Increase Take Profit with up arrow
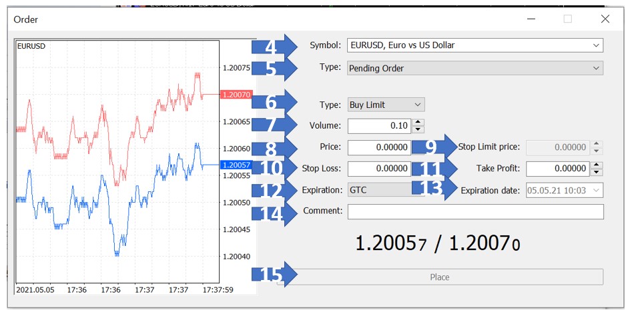The image size is (628, 316). click(597, 165)
